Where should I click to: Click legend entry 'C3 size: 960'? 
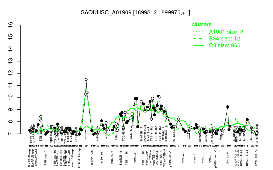tap(225, 45)
